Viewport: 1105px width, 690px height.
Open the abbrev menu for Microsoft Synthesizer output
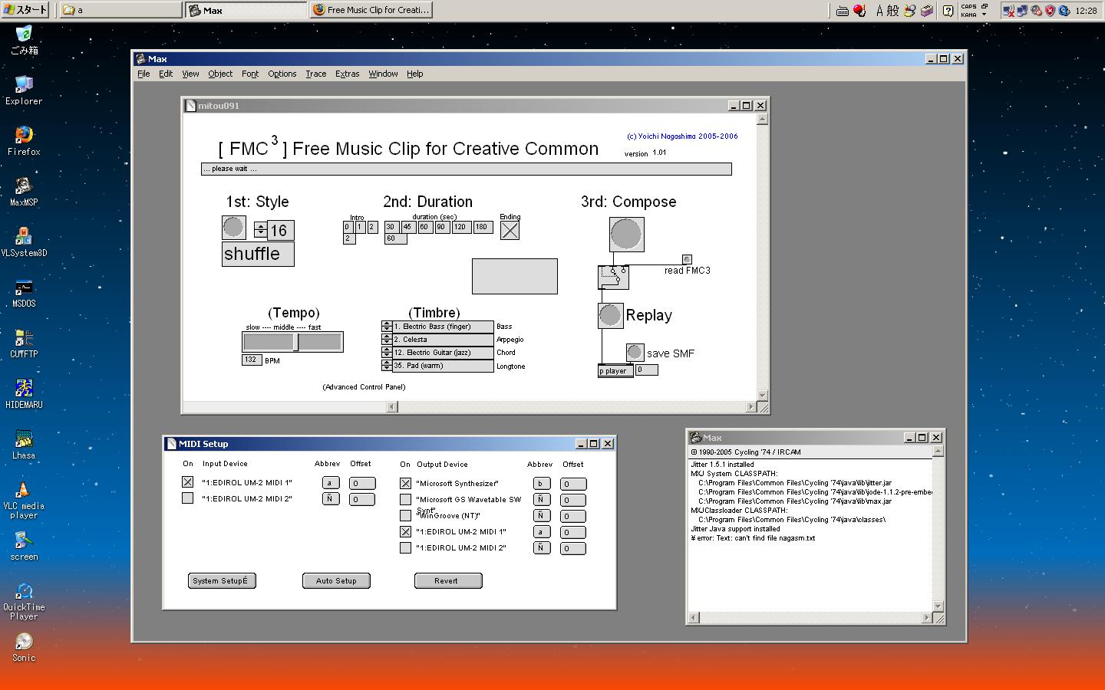coord(542,484)
